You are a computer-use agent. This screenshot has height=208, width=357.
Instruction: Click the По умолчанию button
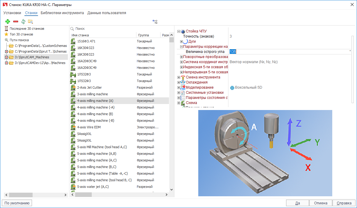(17, 203)
